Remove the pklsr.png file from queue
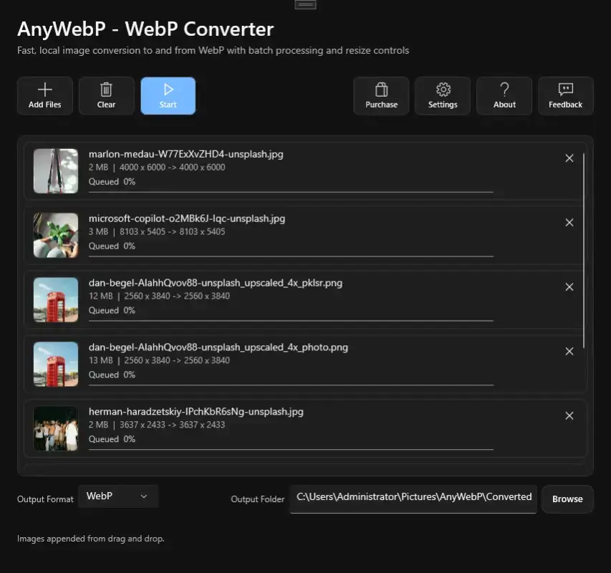Screen dimensions: 611x573 click(569, 287)
